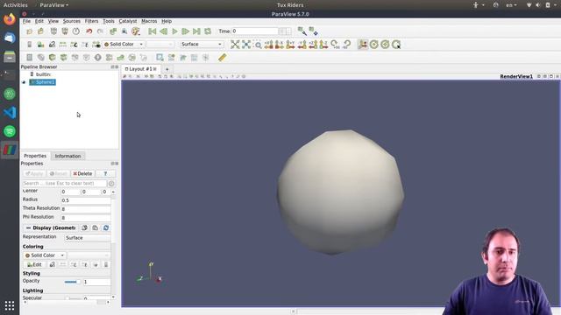Click the Delete button
Image resolution: width=561 pixels, height=315 pixels.
pos(82,173)
